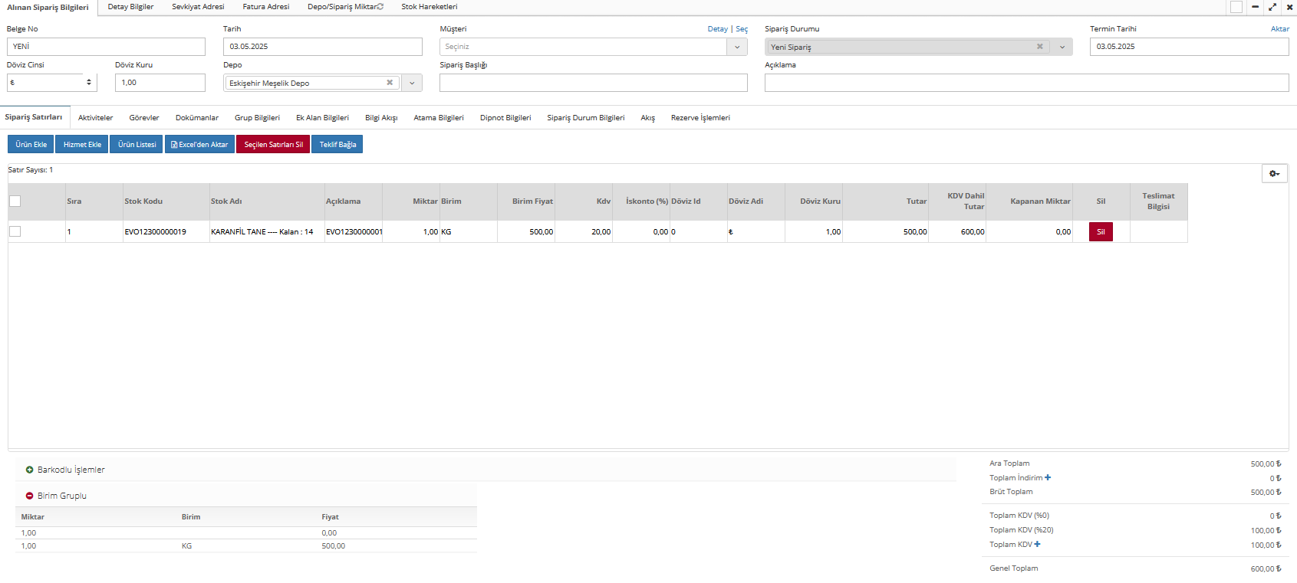This screenshot has width=1297, height=583.
Task: Click the Ürün Ekle button
Action: pyautogui.click(x=31, y=144)
